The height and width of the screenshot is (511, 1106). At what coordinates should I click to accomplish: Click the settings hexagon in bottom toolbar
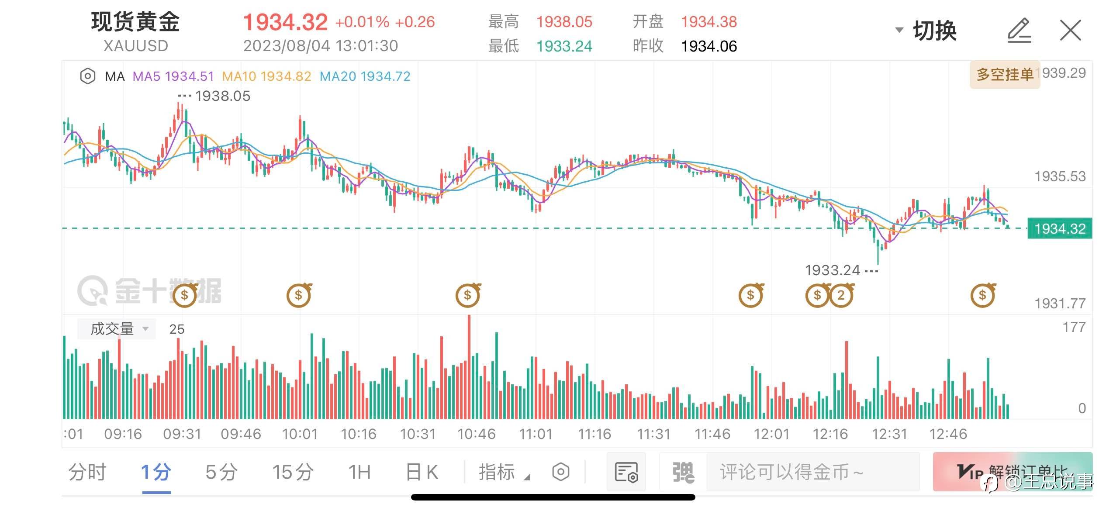click(x=560, y=472)
